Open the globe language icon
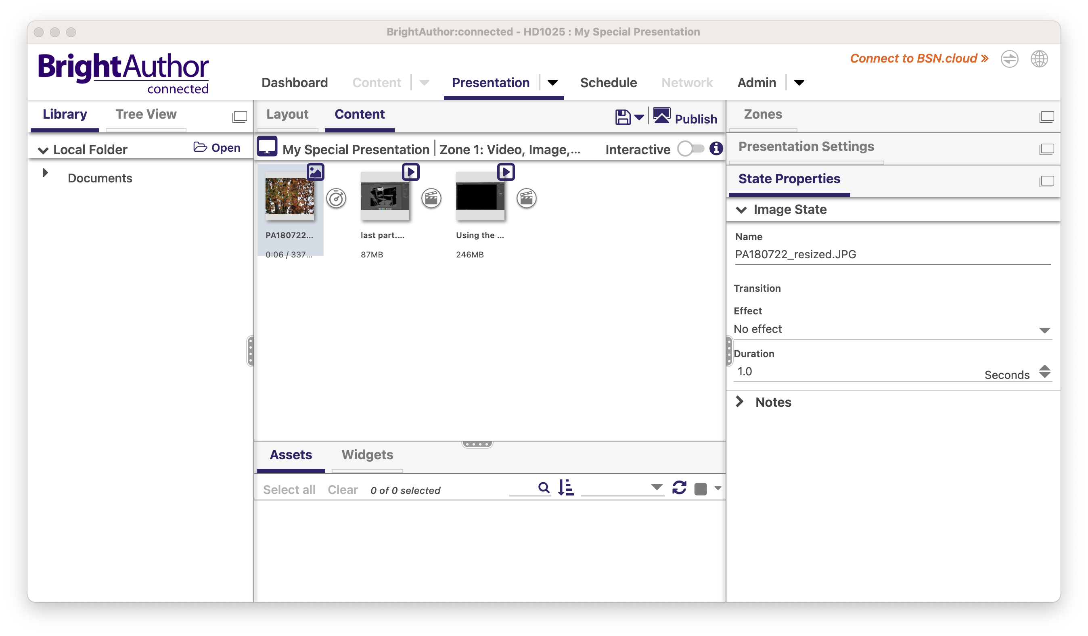Viewport: 1088px width, 636px height. click(x=1039, y=59)
